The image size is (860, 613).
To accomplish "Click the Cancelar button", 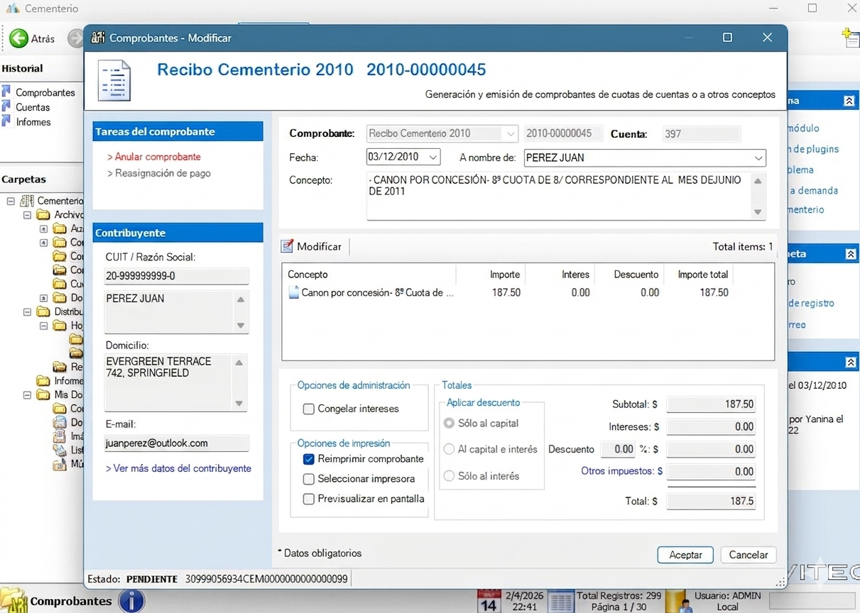I will [x=749, y=555].
